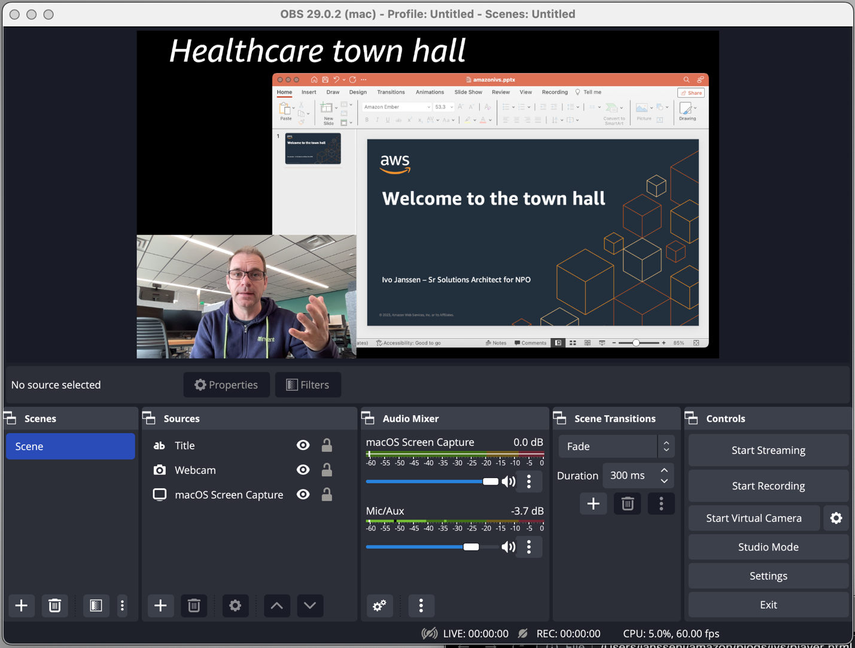Open the Audio Mixer options menu

point(421,606)
